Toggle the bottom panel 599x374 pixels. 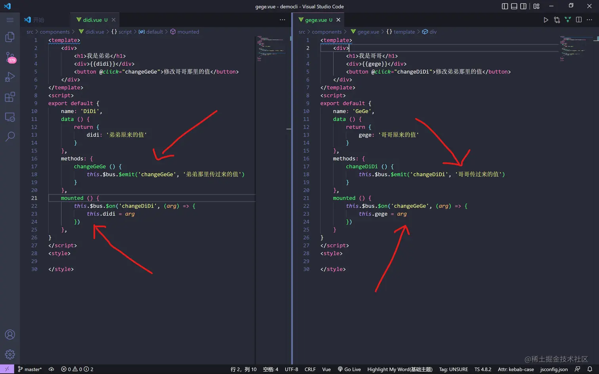pos(514,6)
